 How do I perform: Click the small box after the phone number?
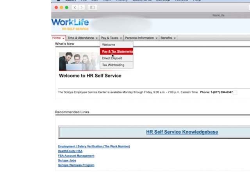pyautogui.click(x=235, y=93)
